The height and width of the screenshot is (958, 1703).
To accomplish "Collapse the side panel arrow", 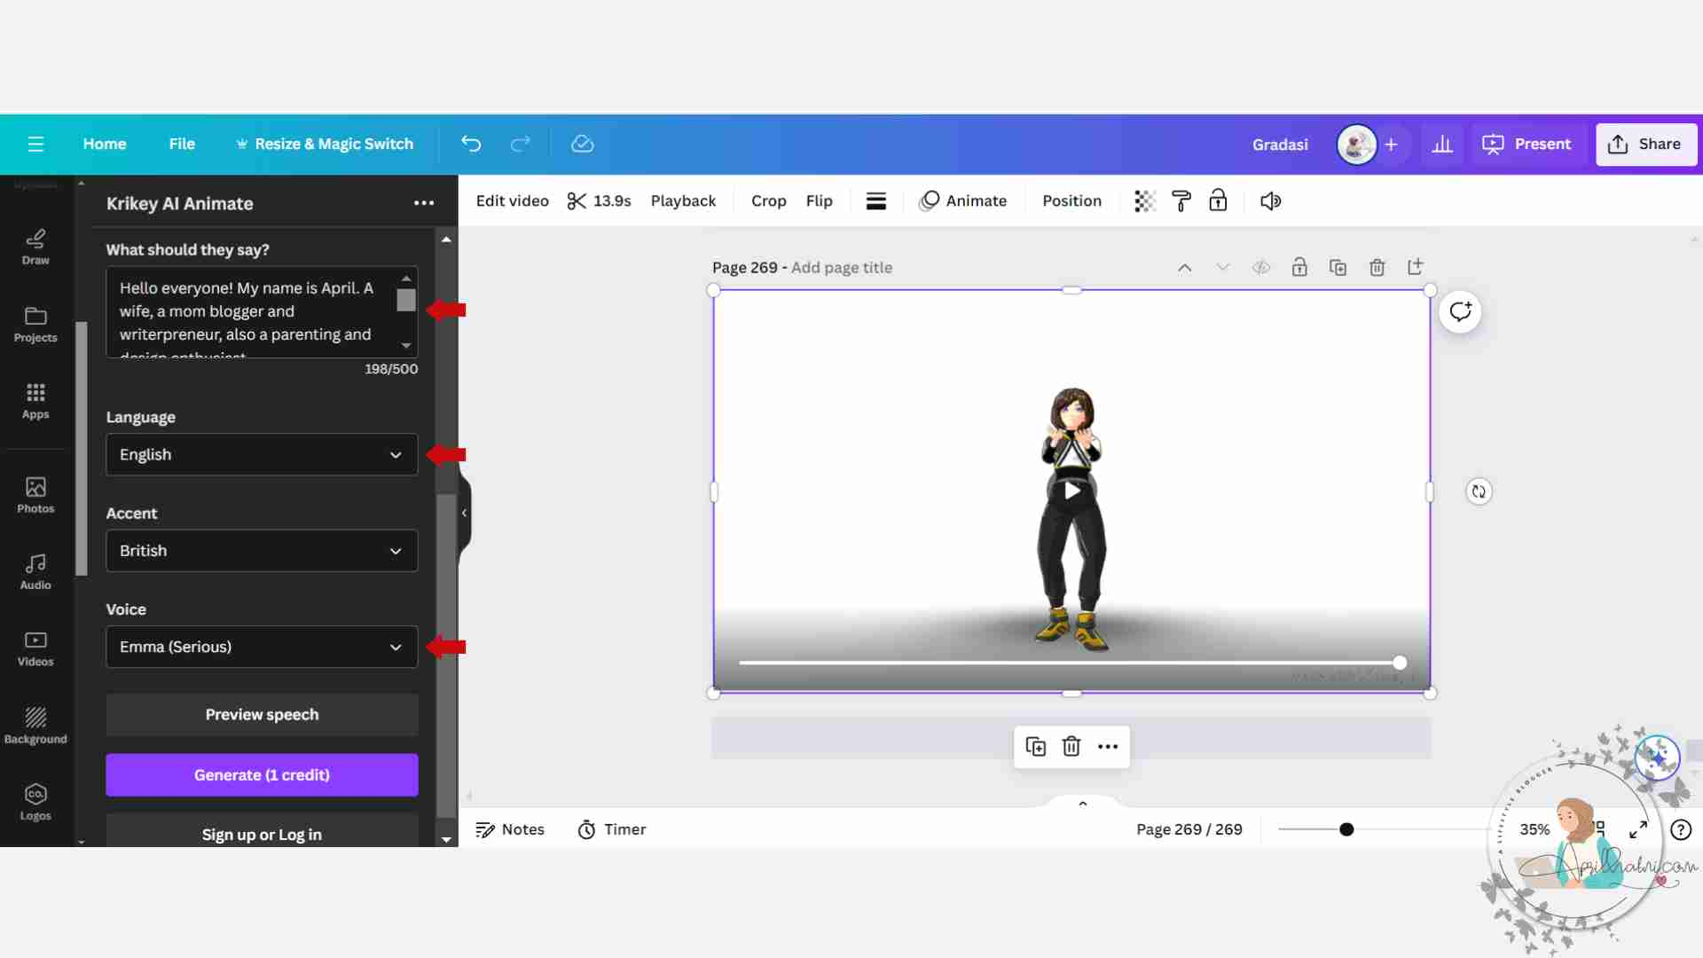I will click(464, 513).
